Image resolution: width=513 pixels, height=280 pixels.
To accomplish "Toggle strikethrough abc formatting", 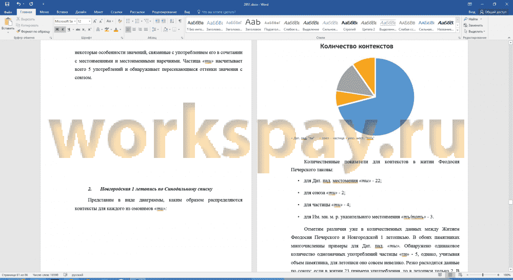I will 78,29.
